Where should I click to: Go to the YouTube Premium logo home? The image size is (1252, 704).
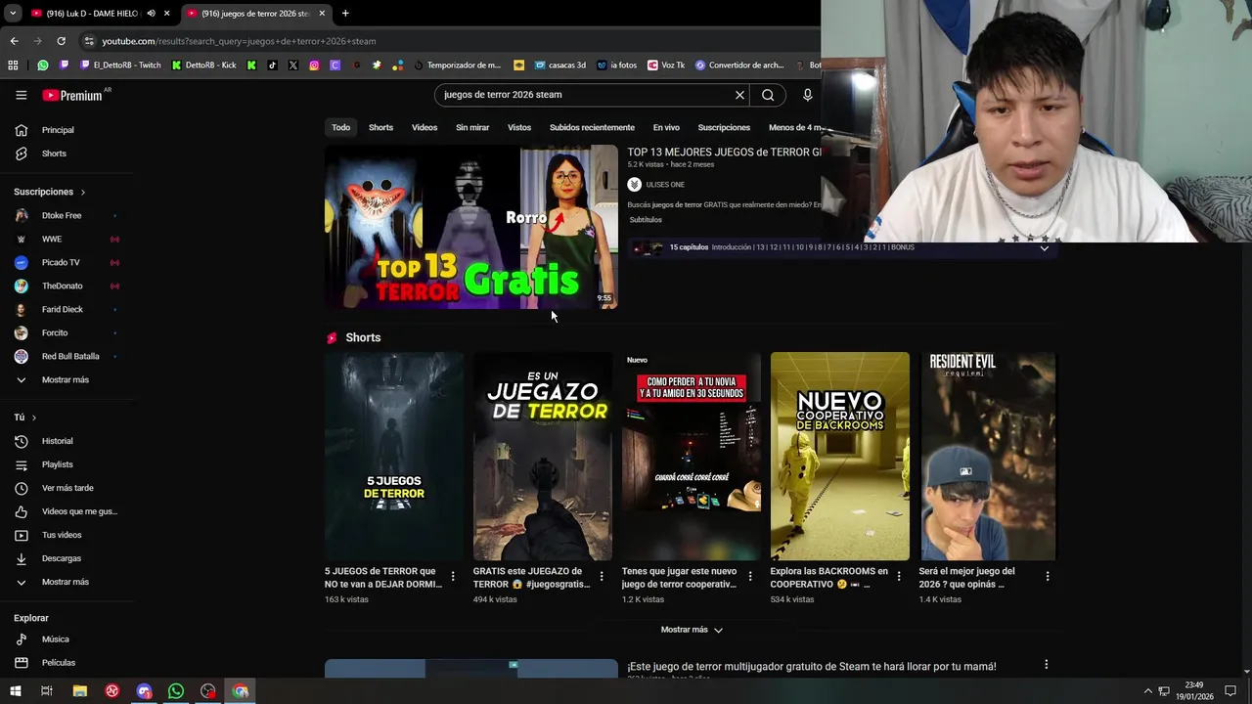(x=72, y=95)
